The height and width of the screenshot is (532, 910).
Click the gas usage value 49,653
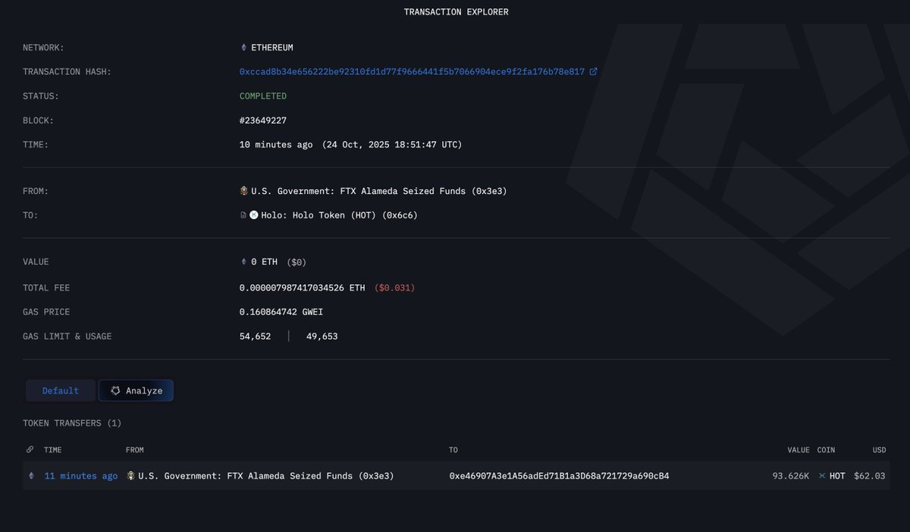click(x=322, y=336)
